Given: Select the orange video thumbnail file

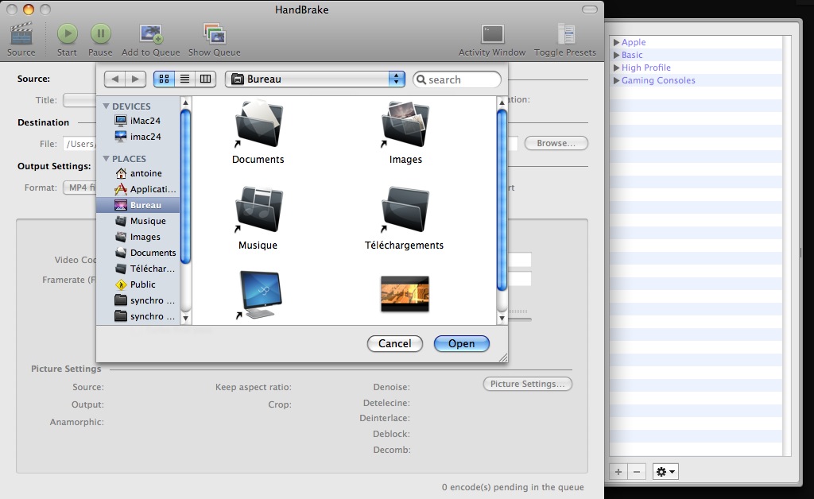Looking at the screenshot, I should coord(405,294).
